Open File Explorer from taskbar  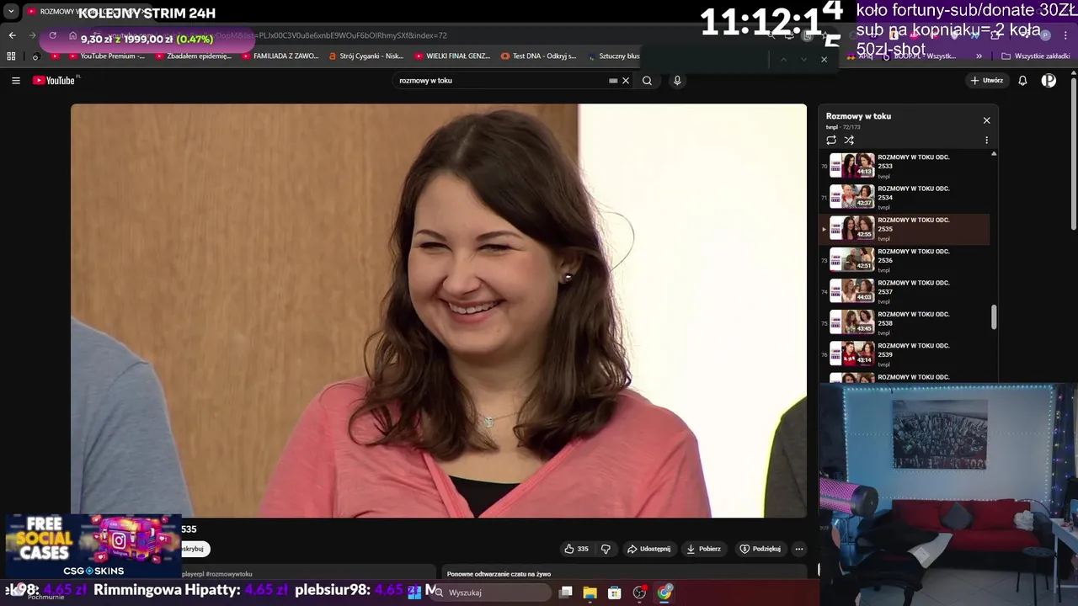[590, 593]
